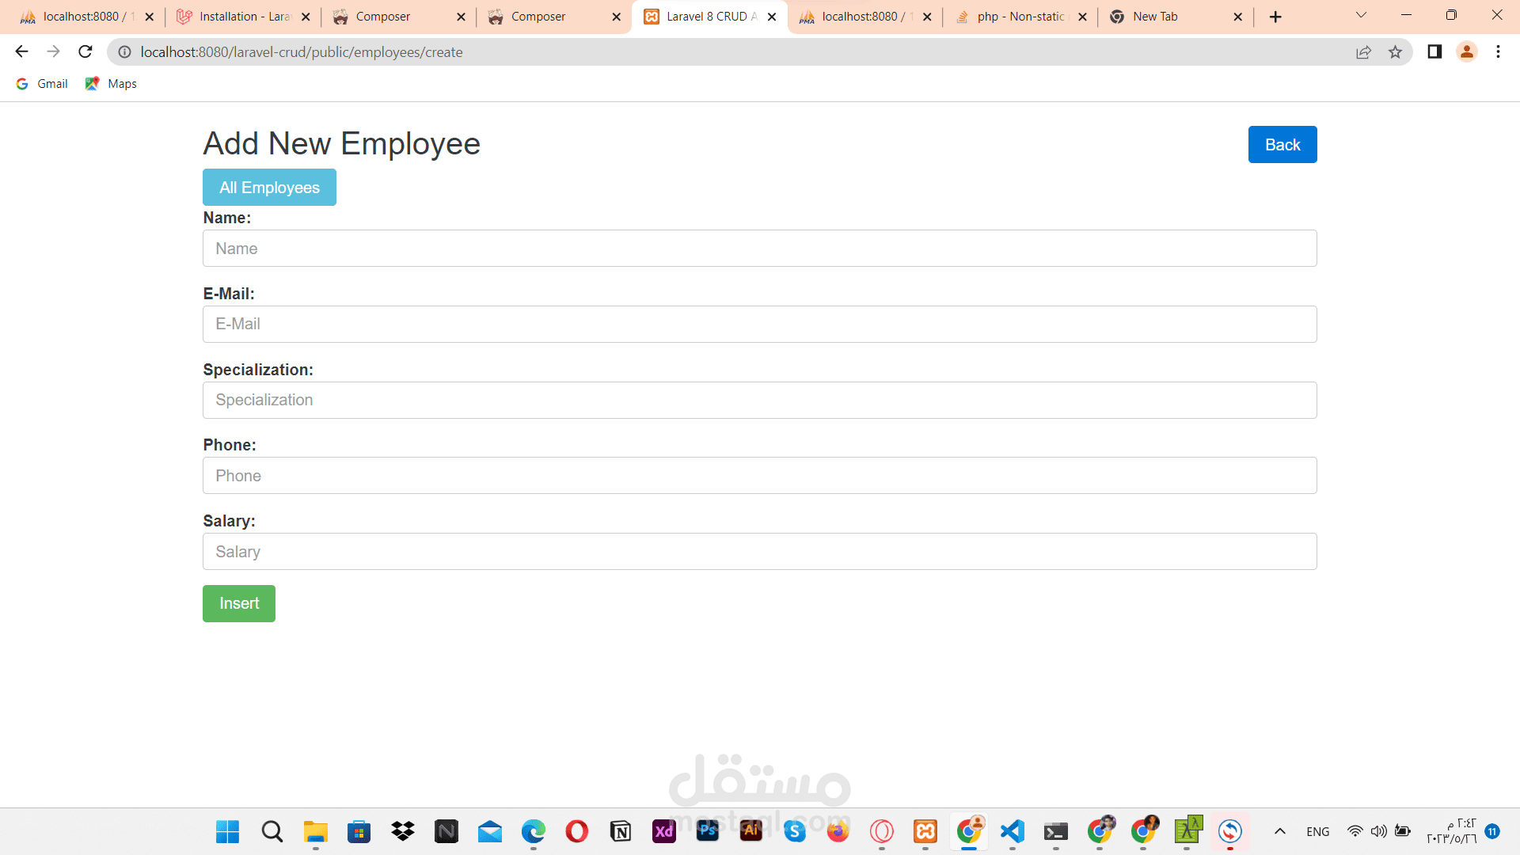Open the Chrome profile avatar
This screenshot has width=1520, height=855.
[1466, 52]
